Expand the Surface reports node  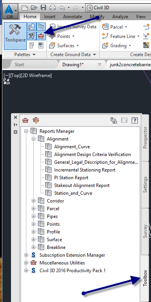click(x=34, y=240)
